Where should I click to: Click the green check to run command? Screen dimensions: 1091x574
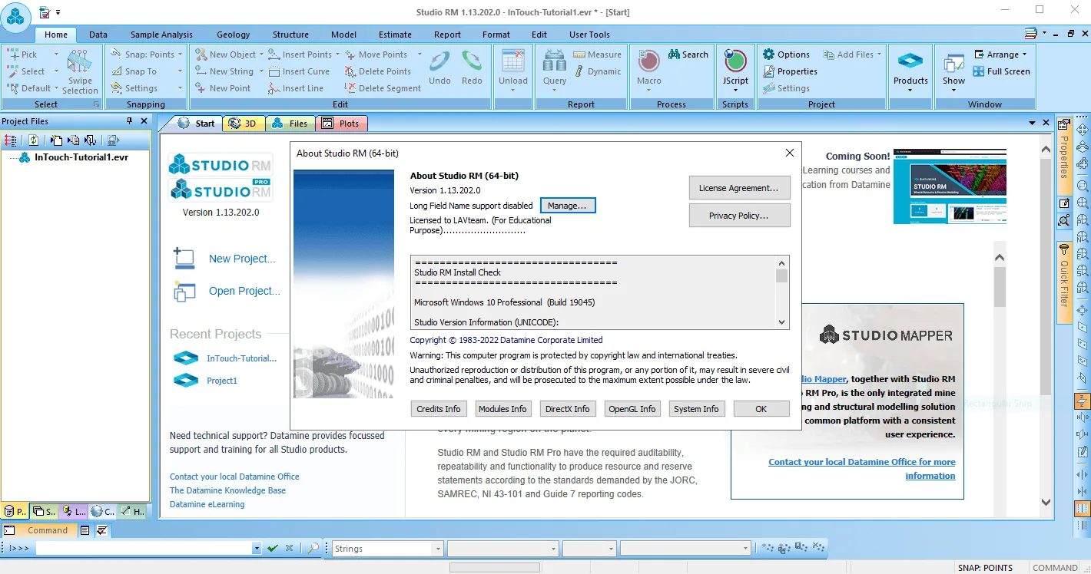click(272, 549)
